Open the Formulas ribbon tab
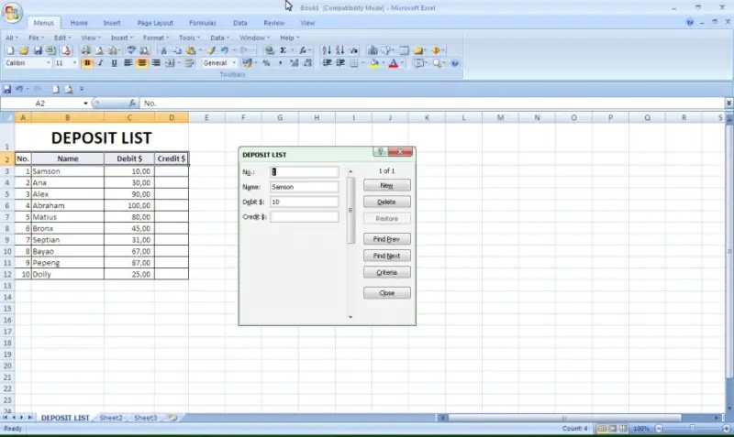This screenshot has height=437, width=734. point(203,22)
